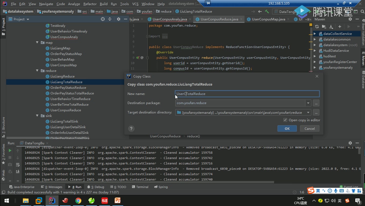Screen dimensions: 365x206
Task: Click the Run console horizontal scrollbar
Action: [x=149, y=182]
